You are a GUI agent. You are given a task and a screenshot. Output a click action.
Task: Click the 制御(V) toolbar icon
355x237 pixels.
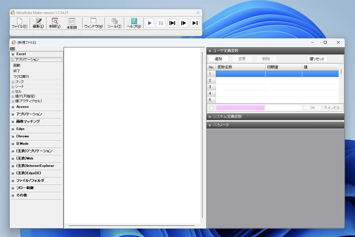55,23
